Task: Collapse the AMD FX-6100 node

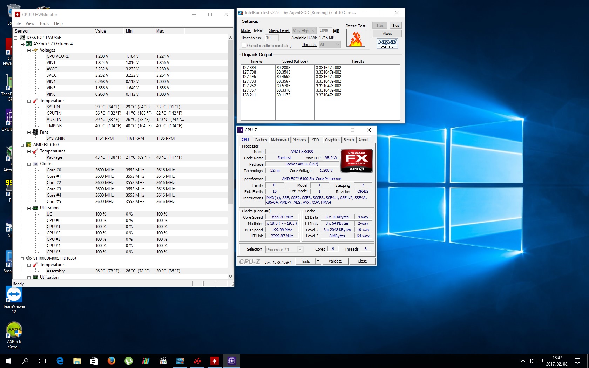Action: coord(22,145)
